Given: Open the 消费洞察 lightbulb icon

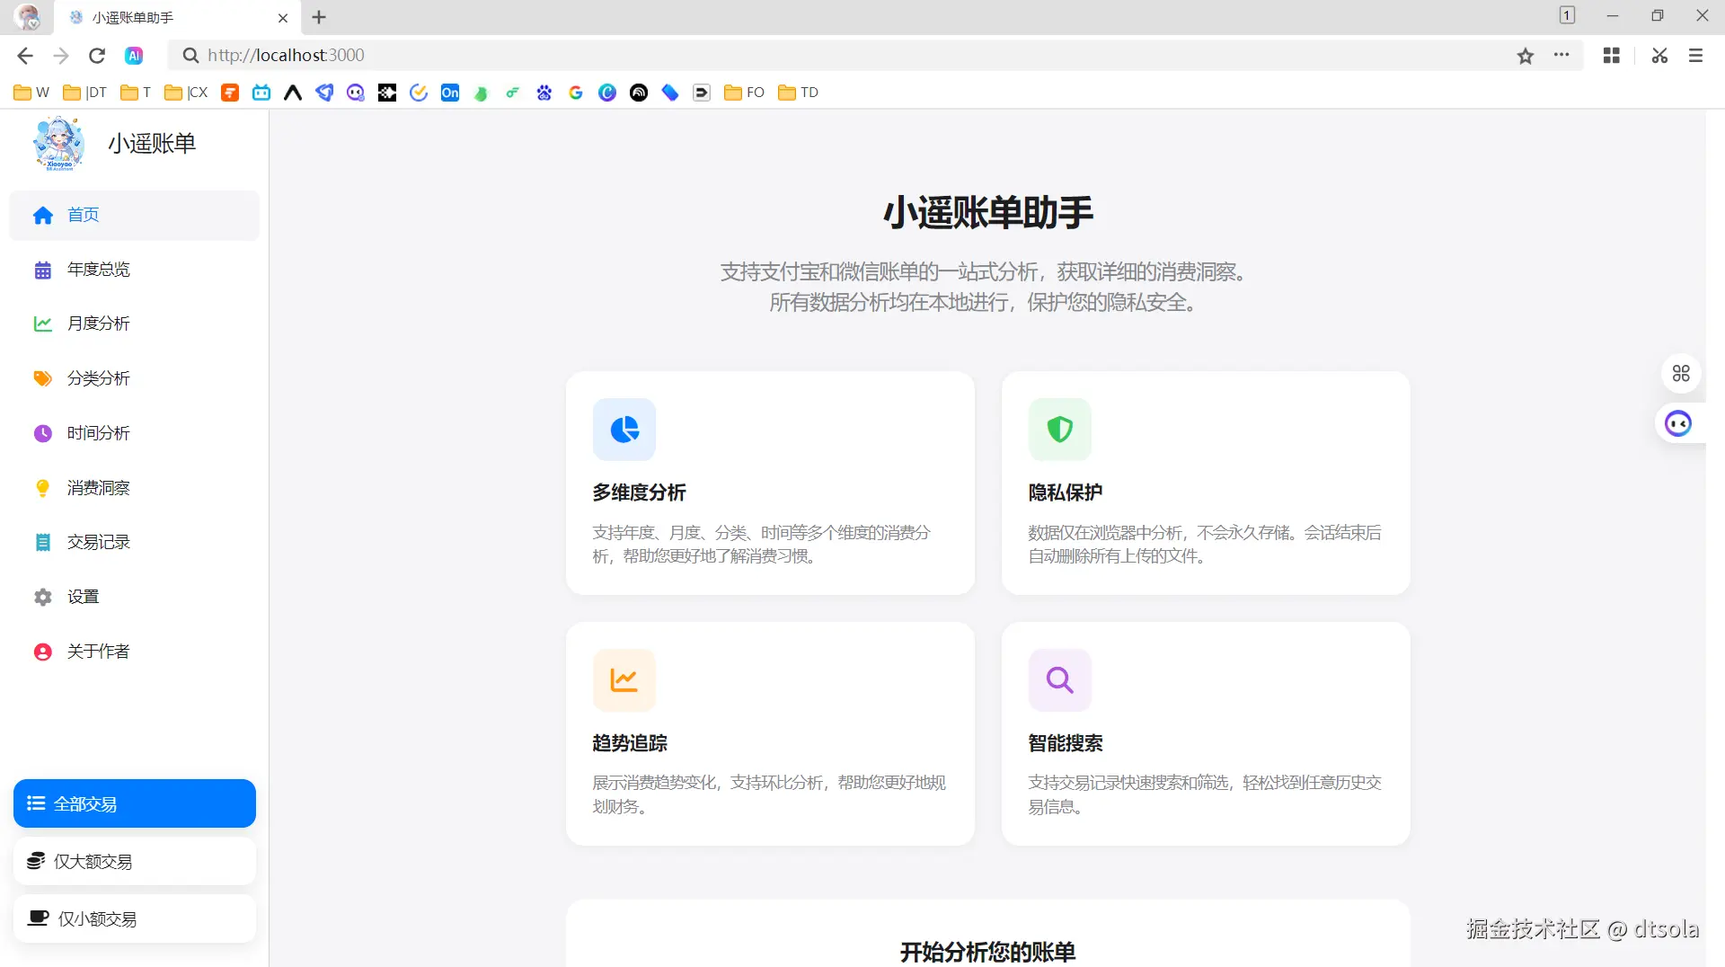Looking at the screenshot, I should (x=42, y=488).
